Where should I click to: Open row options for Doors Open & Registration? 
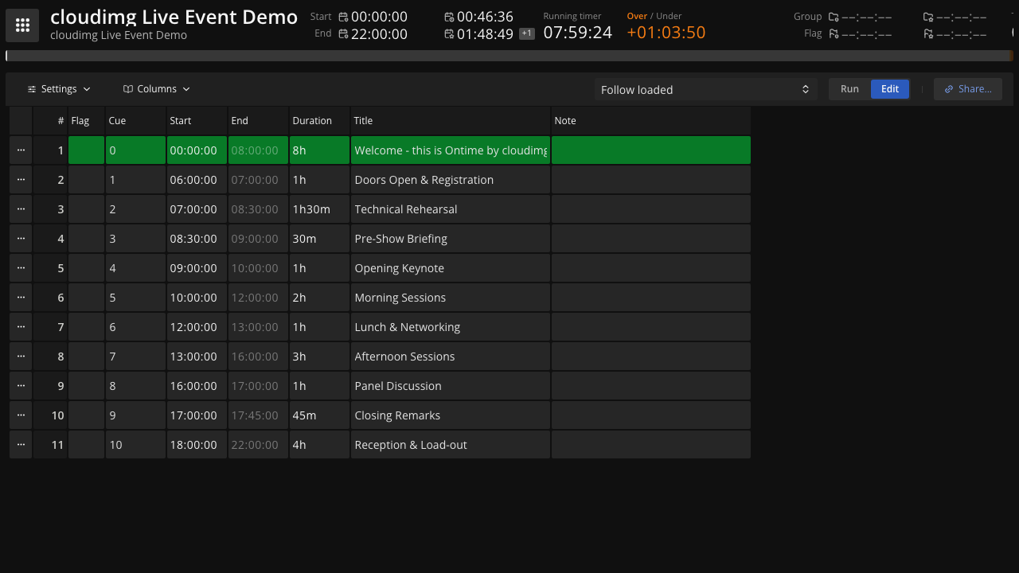[21, 180]
